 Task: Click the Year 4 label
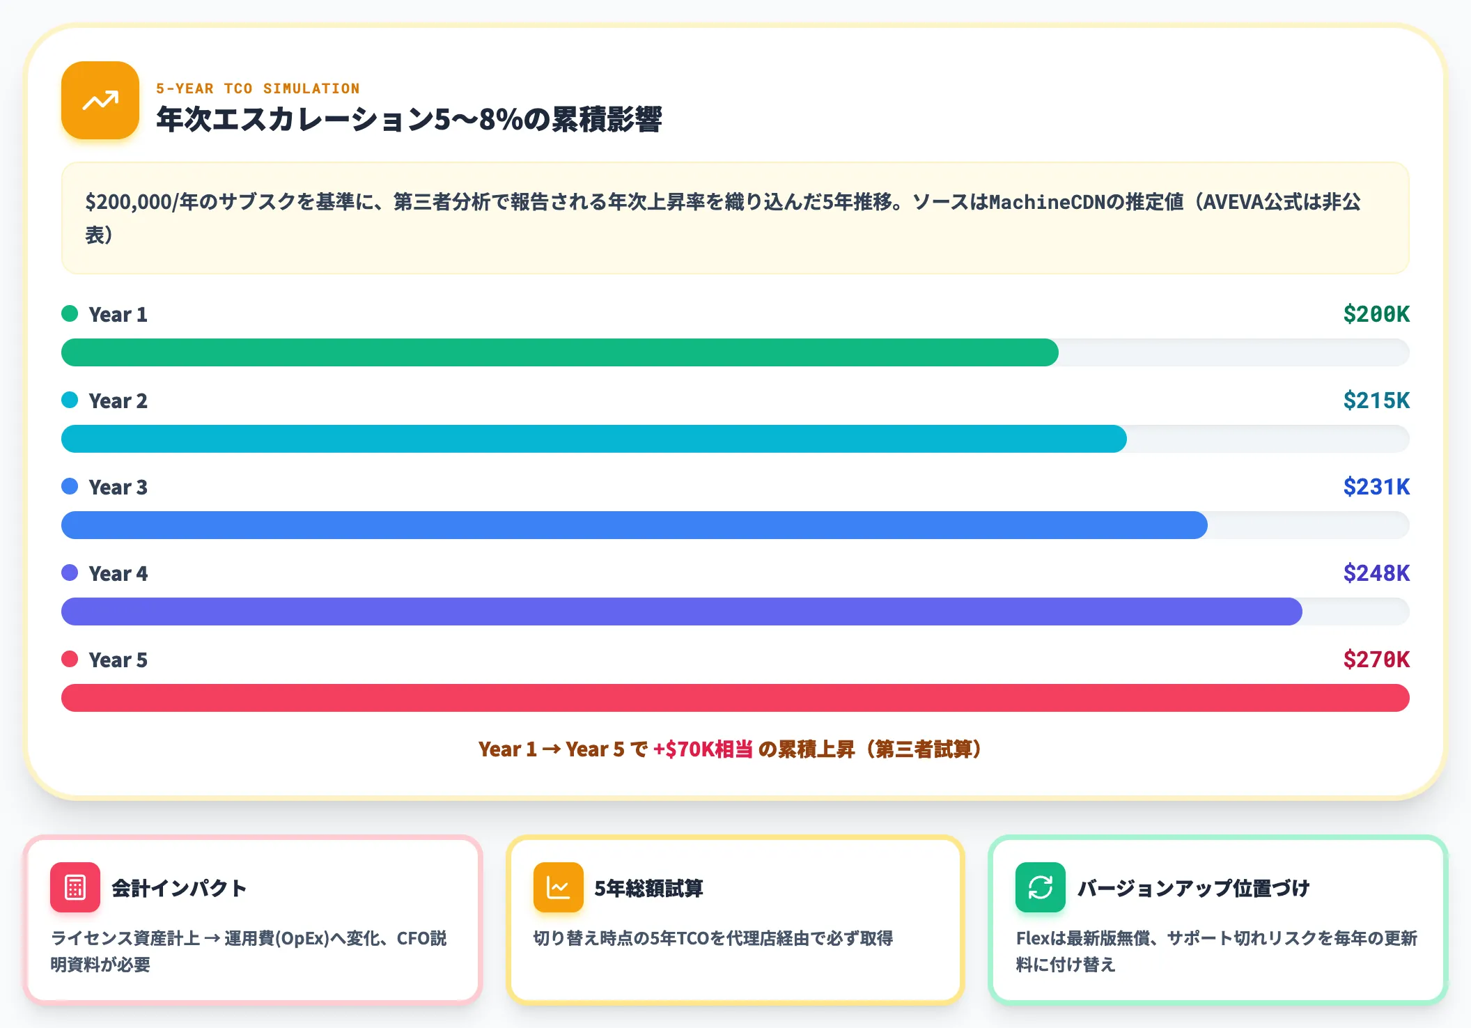click(118, 574)
